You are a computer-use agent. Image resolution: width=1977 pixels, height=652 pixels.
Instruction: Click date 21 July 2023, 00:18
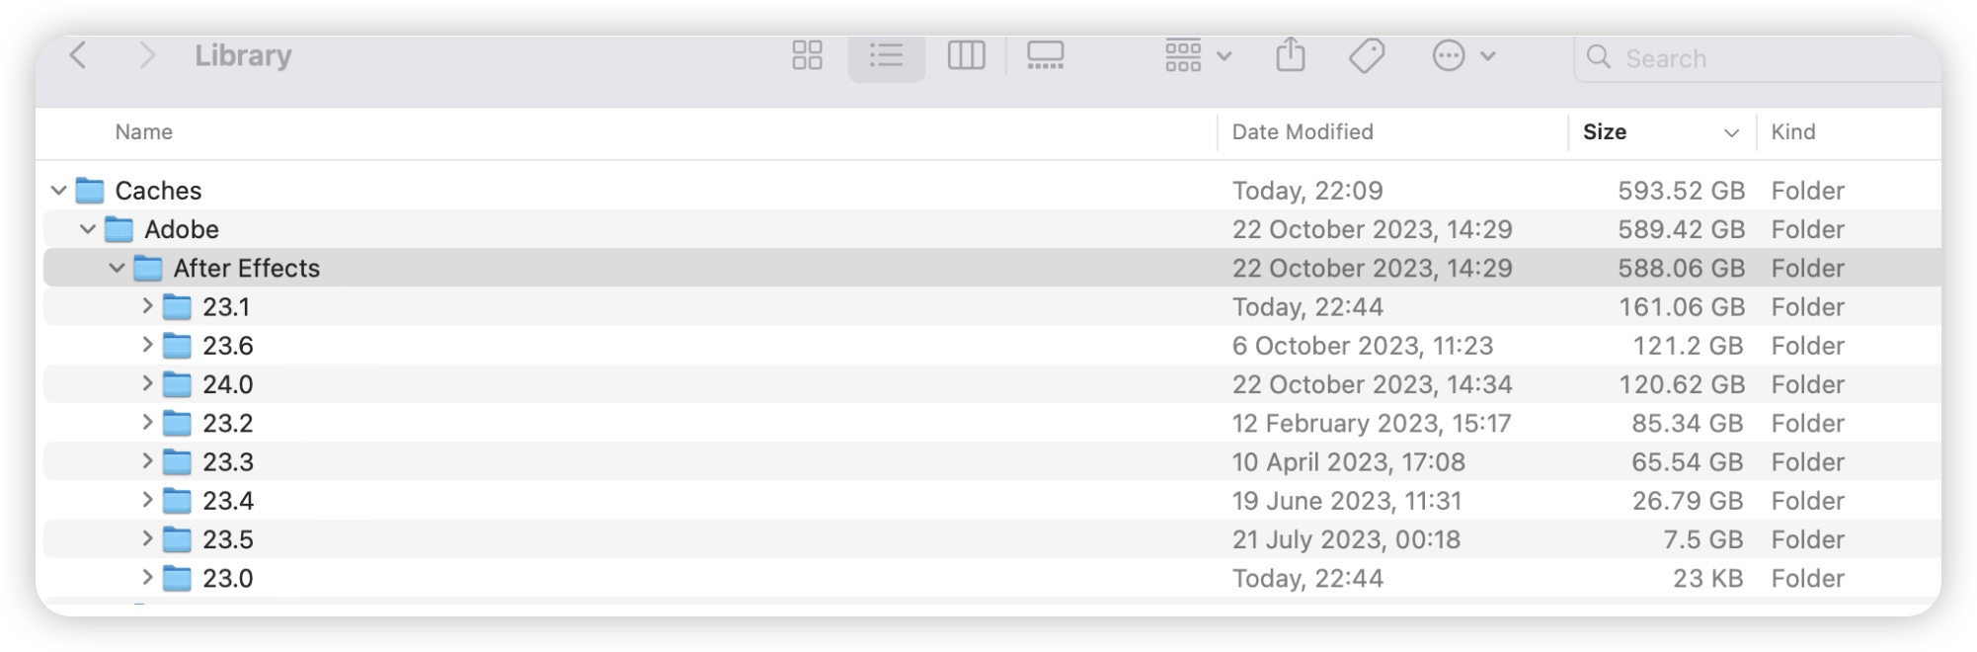click(1346, 539)
